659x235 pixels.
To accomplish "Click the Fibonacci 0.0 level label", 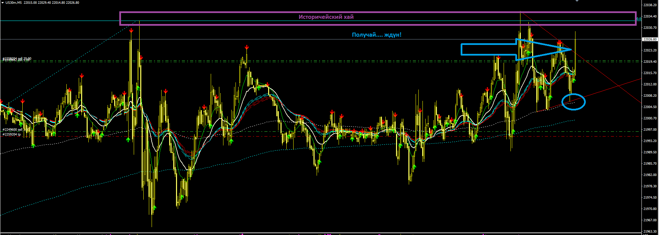I will point(639,19).
